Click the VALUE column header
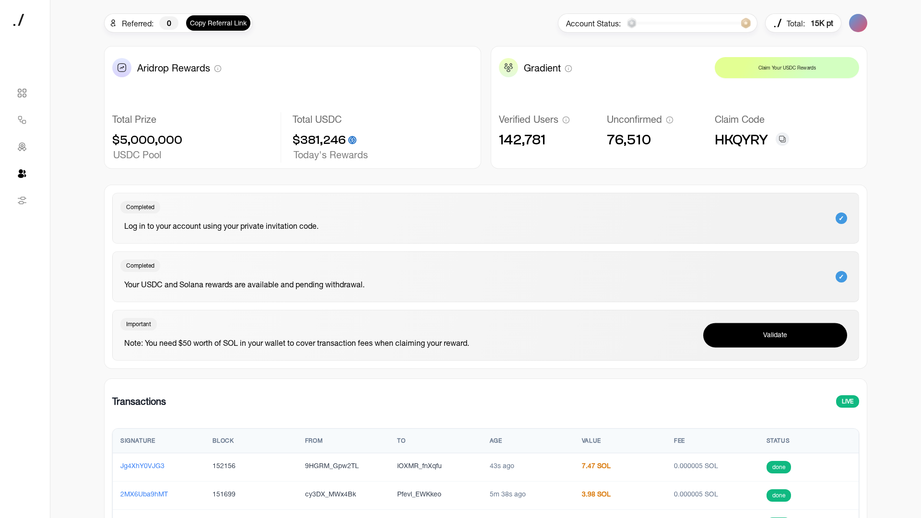 click(x=591, y=441)
